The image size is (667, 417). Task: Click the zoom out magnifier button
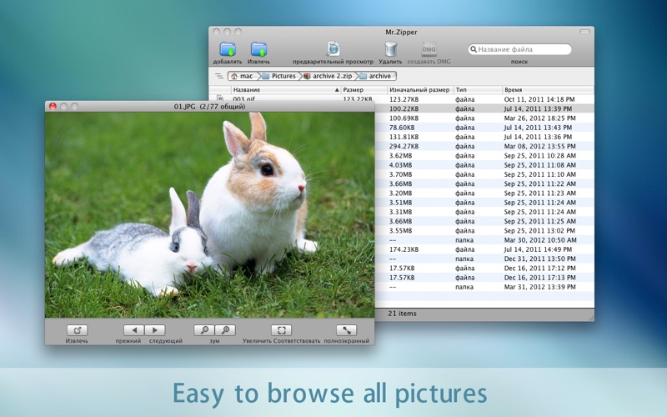click(204, 330)
